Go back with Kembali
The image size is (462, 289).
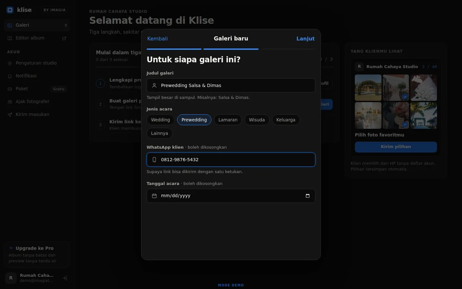click(x=158, y=39)
